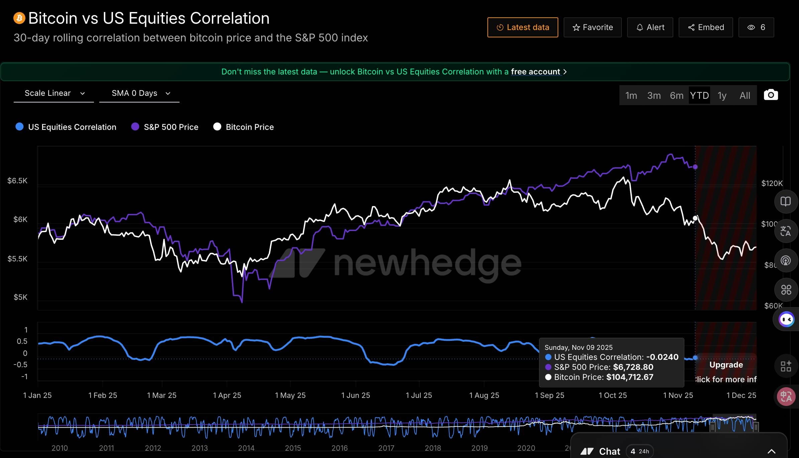Click the book icon in right sidebar
Image resolution: width=799 pixels, height=458 pixels.
click(785, 201)
